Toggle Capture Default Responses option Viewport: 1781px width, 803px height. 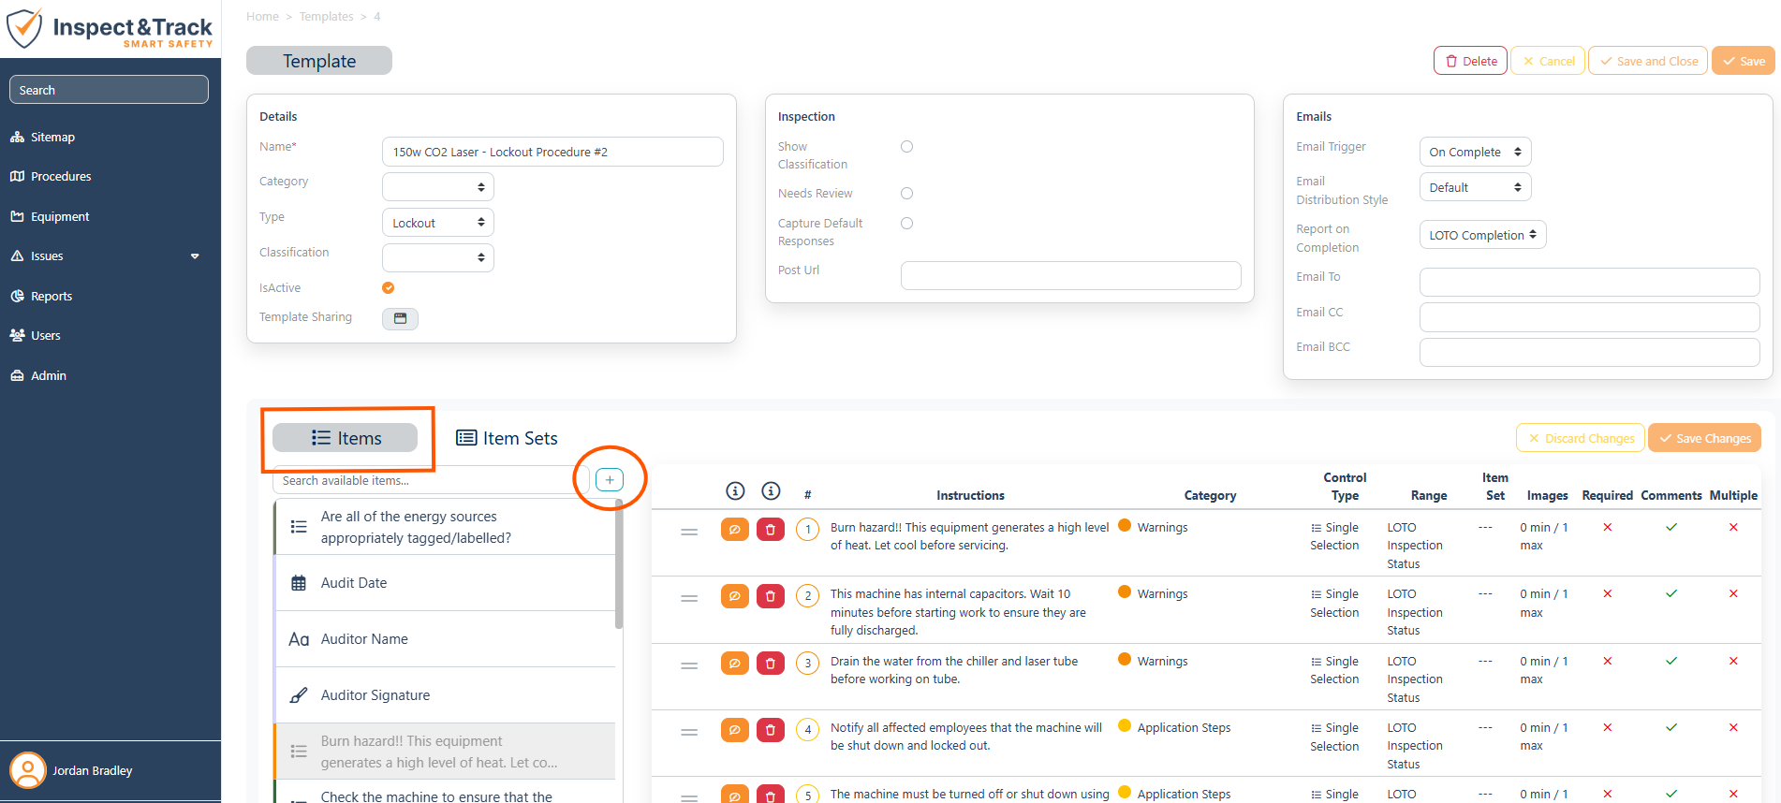pos(906,224)
